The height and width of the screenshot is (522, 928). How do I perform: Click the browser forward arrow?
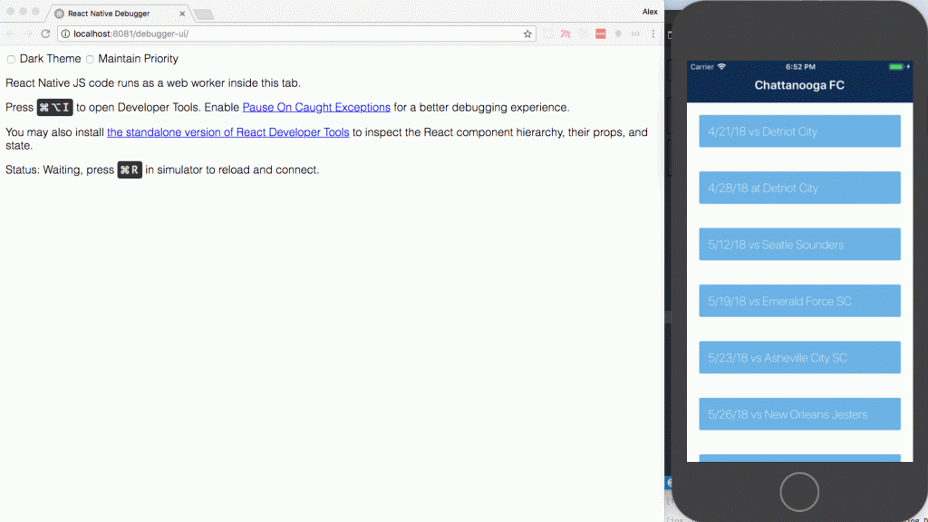coord(26,34)
